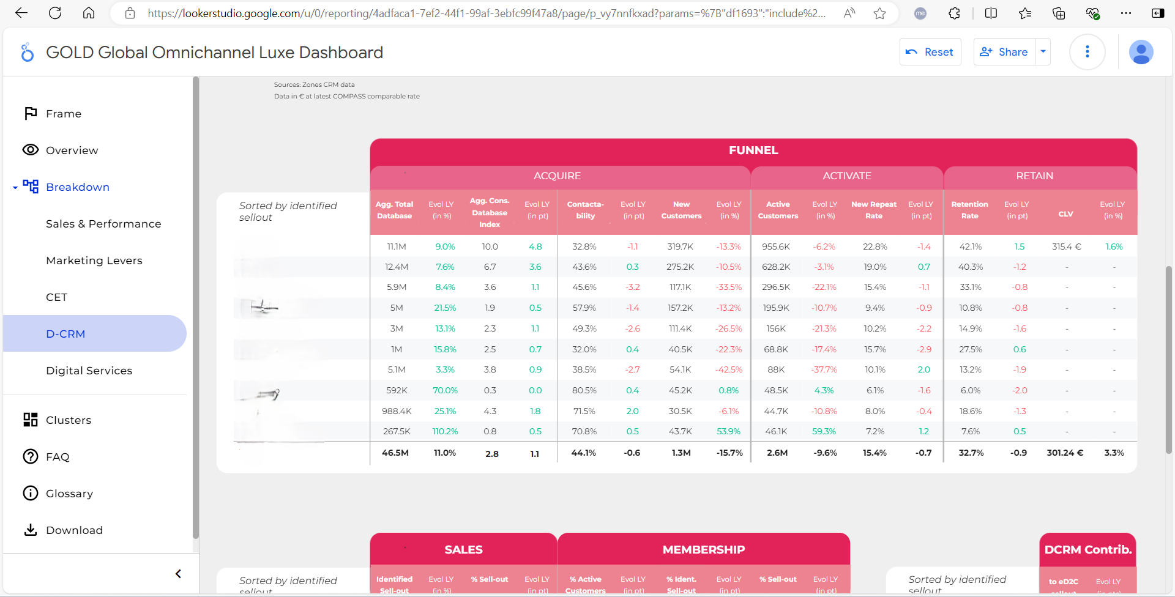Open the user account avatar

(x=1141, y=52)
